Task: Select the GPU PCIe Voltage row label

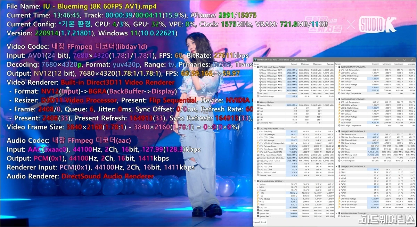Action: [348, 199]
